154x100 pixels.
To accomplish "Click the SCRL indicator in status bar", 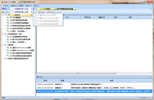I will [x=149, y=98].
